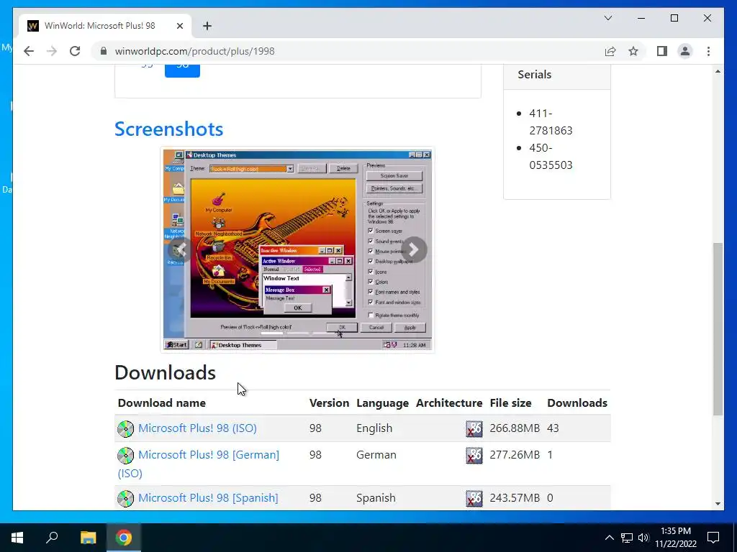
Task: Click the disc icon beside Microsoft Plus! 98 (ISO)
Action: click(x=125, y=429)
